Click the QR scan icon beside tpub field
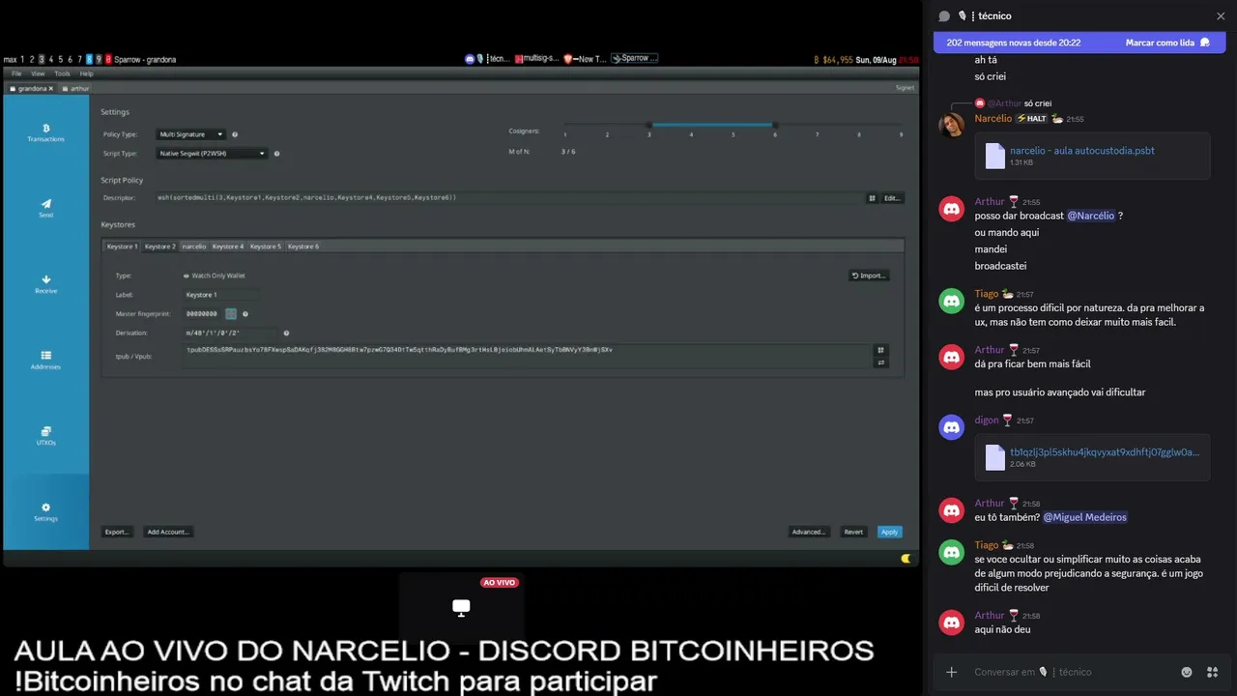The image size is (1237, 696). (x=880, y=350)
